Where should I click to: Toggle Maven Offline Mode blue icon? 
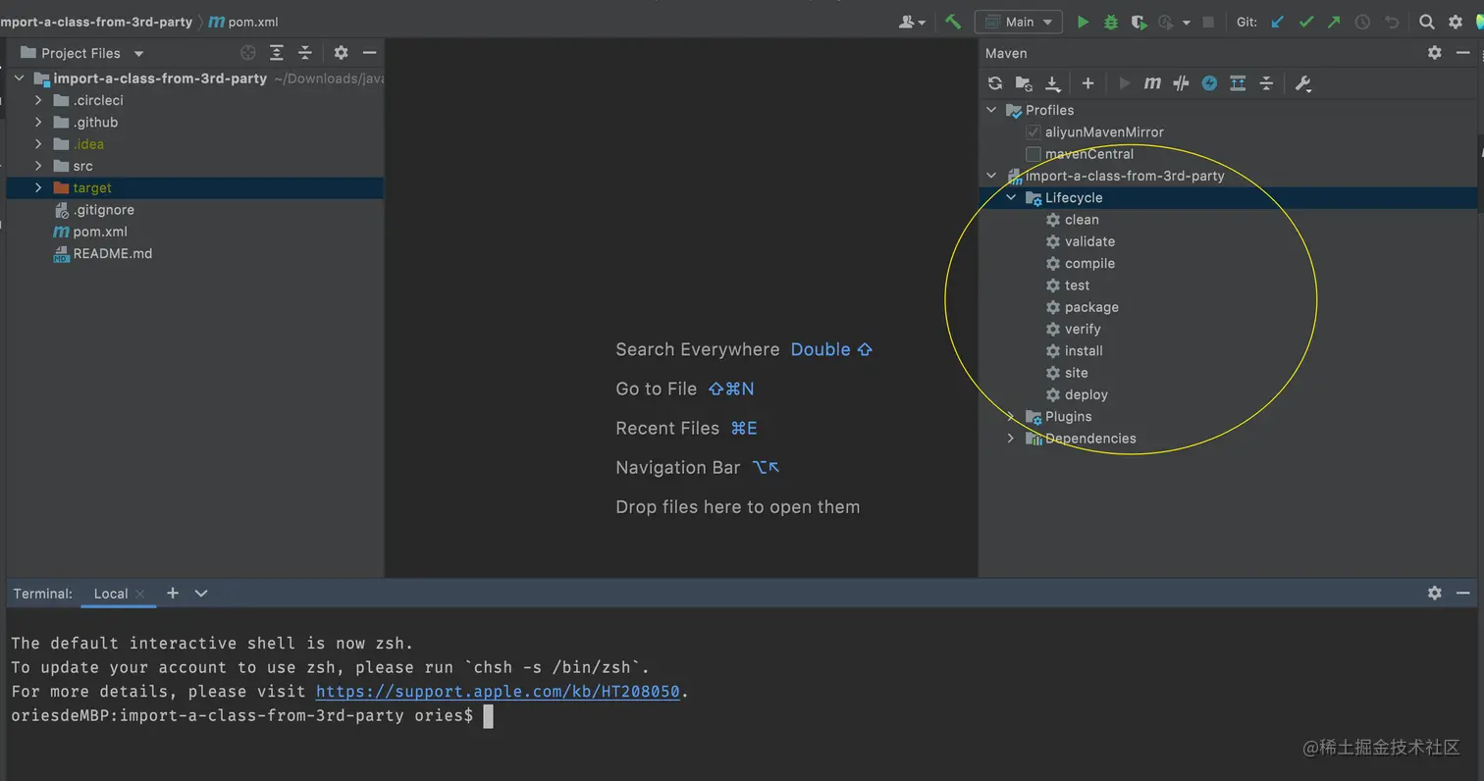click(1209, 83)
